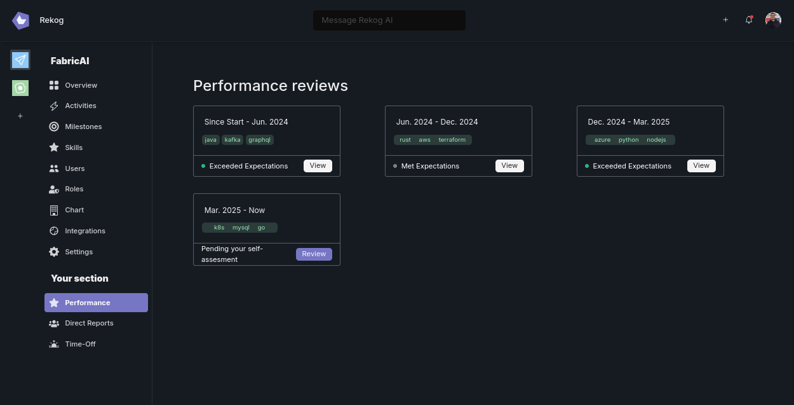Click the plus icon in top bar
Image resolution: width=794 pixels, height=405 pixels.
725,20
